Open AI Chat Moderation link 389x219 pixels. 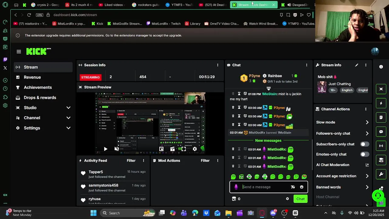pos(343,165)
